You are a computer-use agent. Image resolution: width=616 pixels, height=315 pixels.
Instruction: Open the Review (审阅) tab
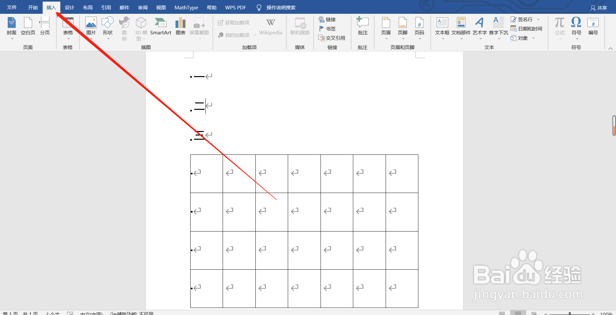tap(143, 7)
